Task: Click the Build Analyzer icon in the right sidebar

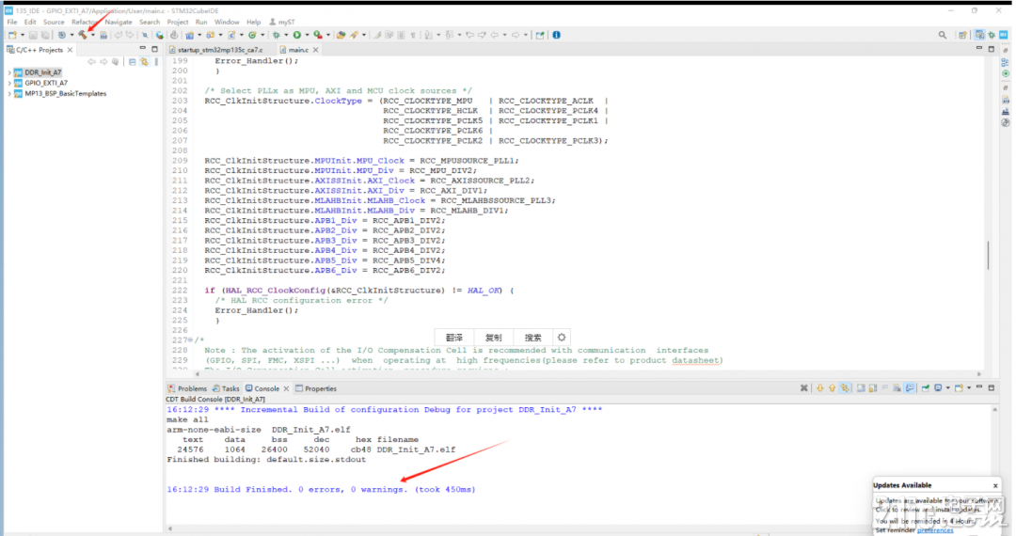Action: (x=1006, y=101)
